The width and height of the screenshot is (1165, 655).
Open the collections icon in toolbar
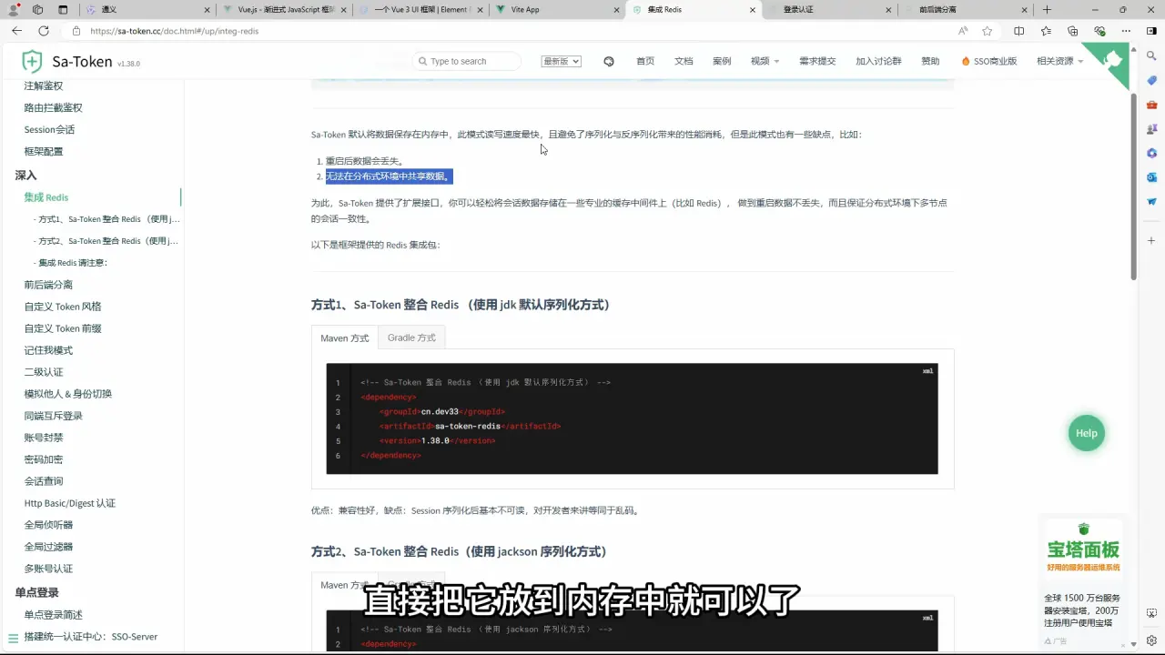pyautogui.click(x=1073, y=30)
